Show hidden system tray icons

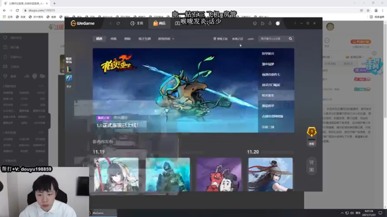click(342, 213)
